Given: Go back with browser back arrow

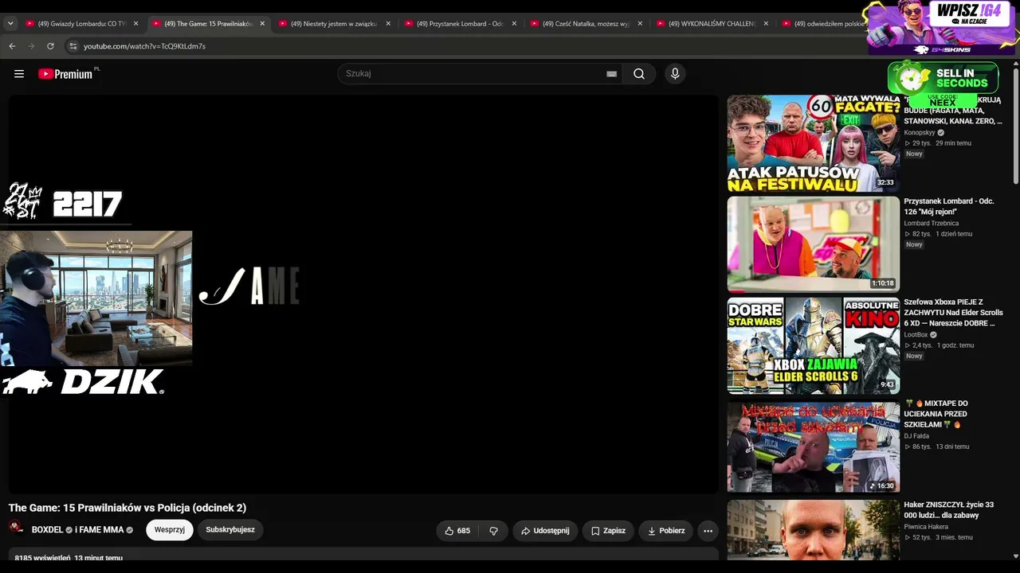Looking at the screenshot, I should coord(12,46).
